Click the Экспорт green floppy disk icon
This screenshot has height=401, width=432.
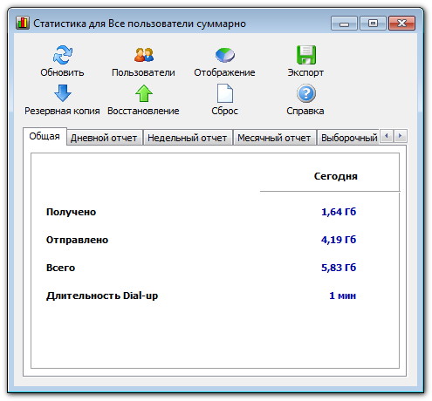tap(305, 55)
